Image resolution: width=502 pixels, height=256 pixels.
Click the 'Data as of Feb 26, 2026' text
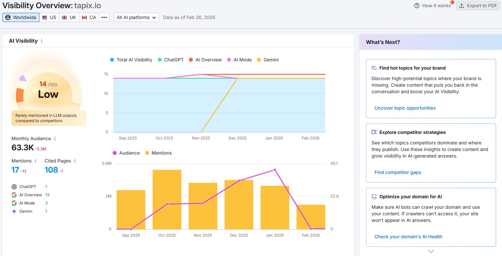coord(189,17)
